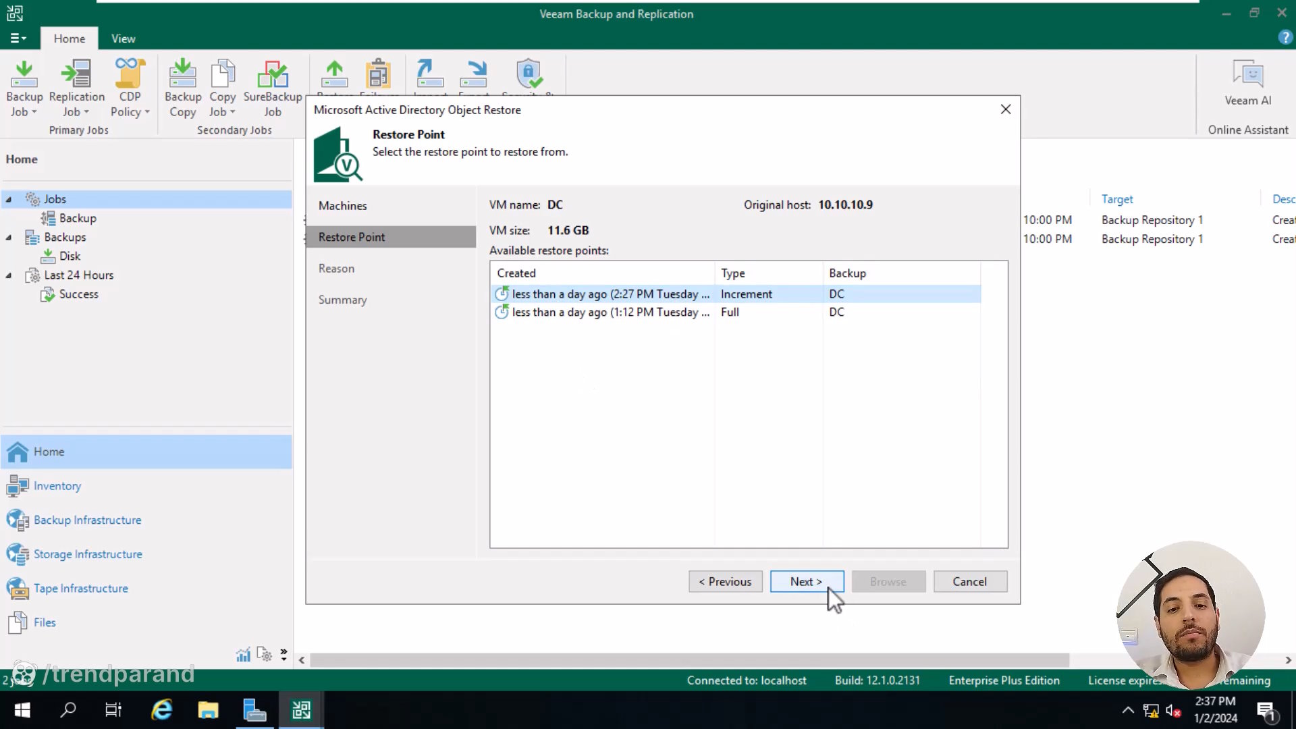Click the chart icon below the navigation pane
The width and height of the screenshot is (1296, 729).
(243, 655)
